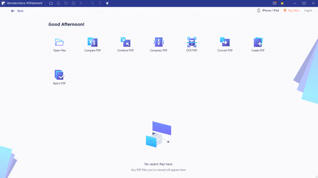Open the OCR PDF tool
This screenshot has height=178, width=318.
click(192, 45)
